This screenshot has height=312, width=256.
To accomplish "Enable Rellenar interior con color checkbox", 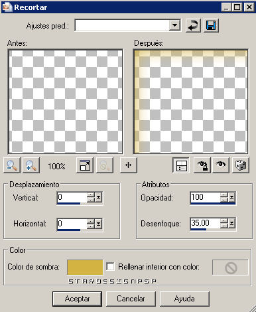I will point(110,266).
